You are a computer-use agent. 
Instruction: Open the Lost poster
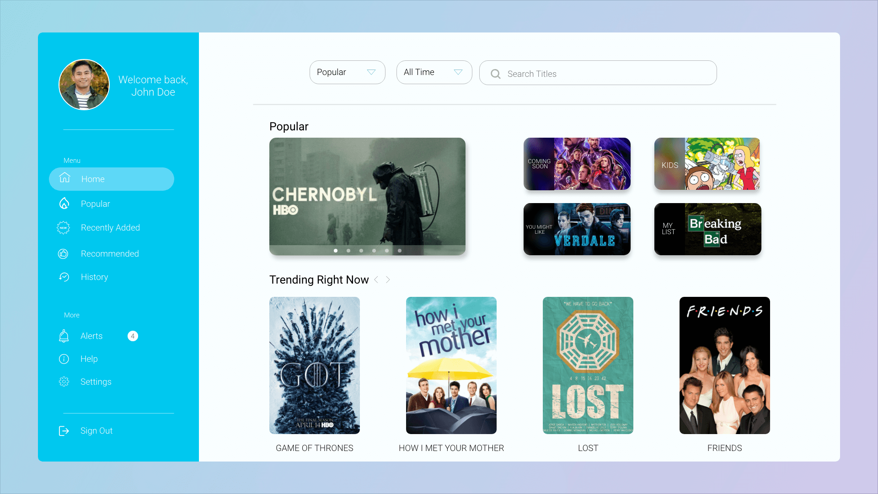[588, 365]
